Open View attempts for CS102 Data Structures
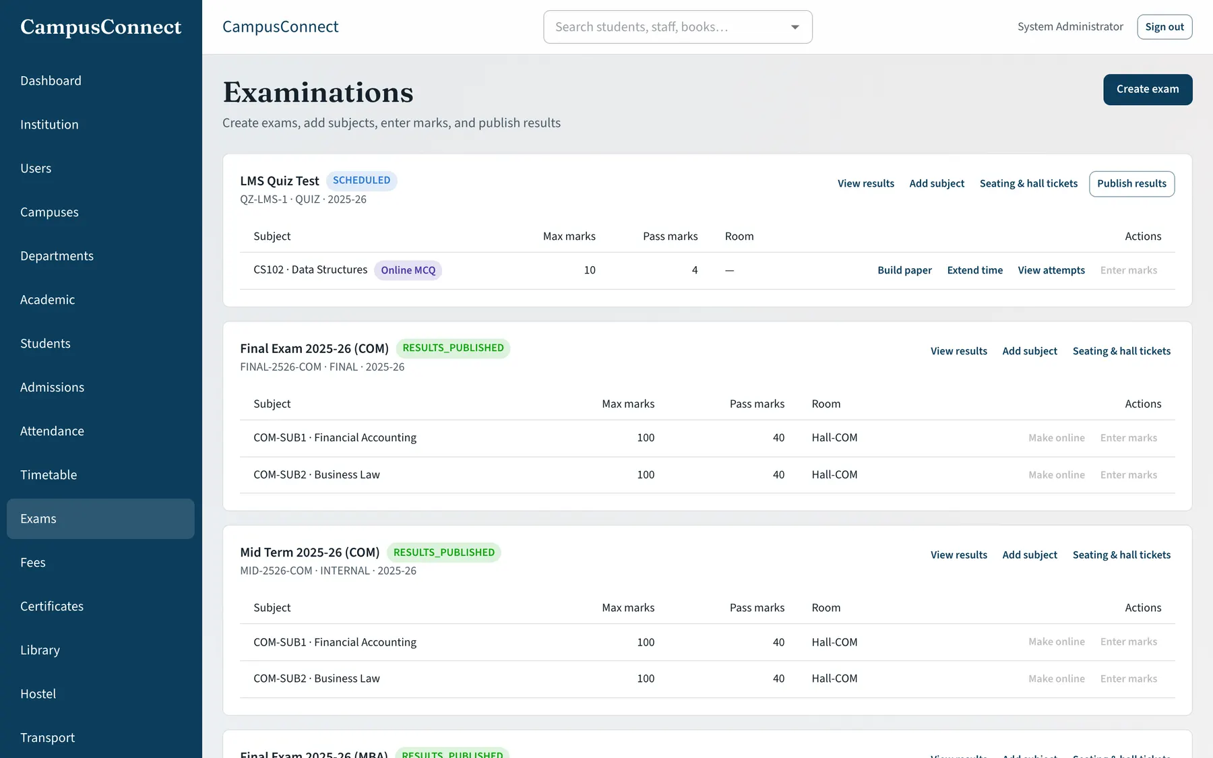This screenshot has width=1213, height=758. pyautogui.click(x=1051, y=270)
